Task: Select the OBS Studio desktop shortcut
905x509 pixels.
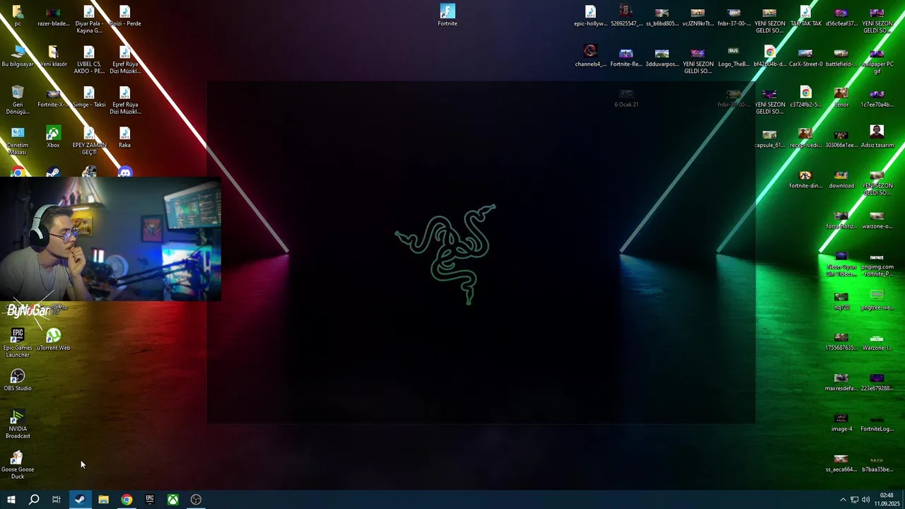Action: (x=18, y=380)
